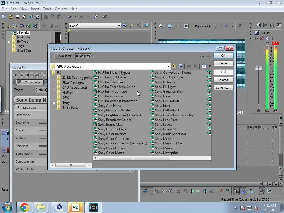Click the red 0.0 peak indicator
Image resolution: width=284 pixels, height=213 pixels.
tap(275, 44)
